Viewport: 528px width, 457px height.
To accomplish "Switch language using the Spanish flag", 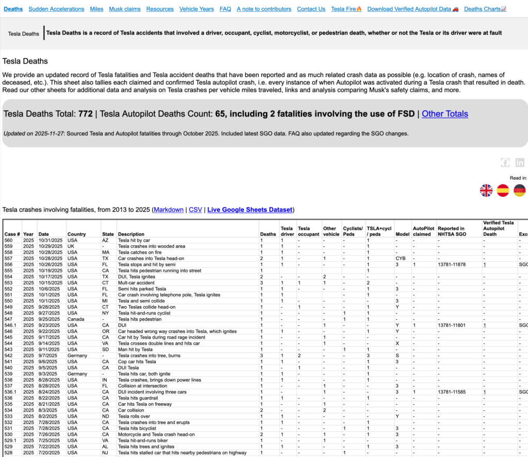I will pos(503,191).
